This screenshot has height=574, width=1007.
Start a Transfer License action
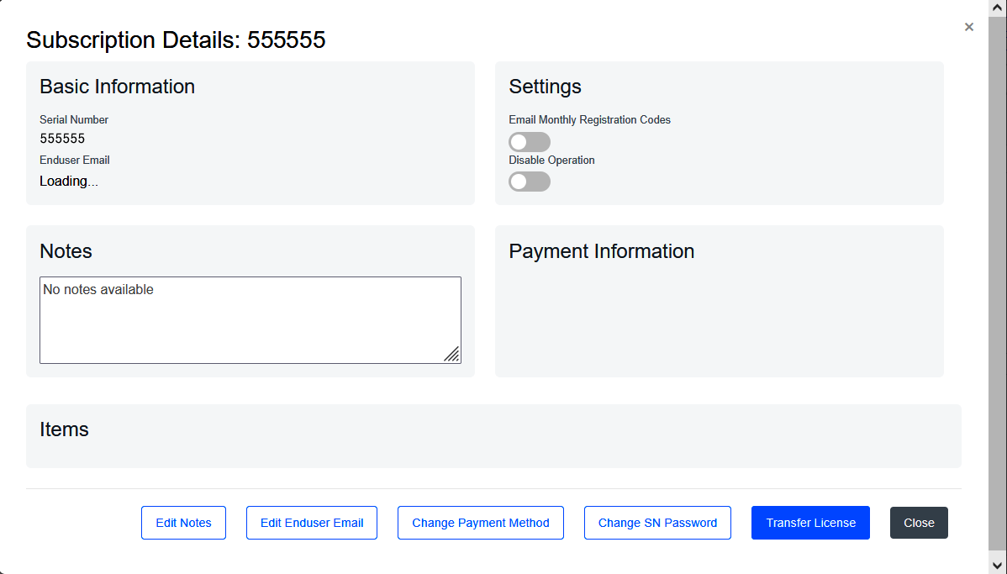point(810,522)
